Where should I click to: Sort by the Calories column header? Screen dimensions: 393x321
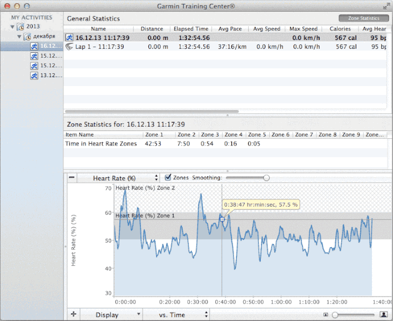point(340,29)
